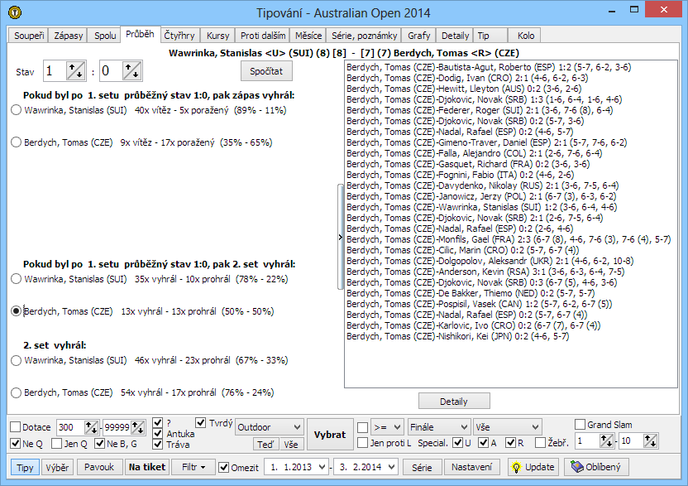Click the spinner beside Dotace value 300

(x=91, y=427)
